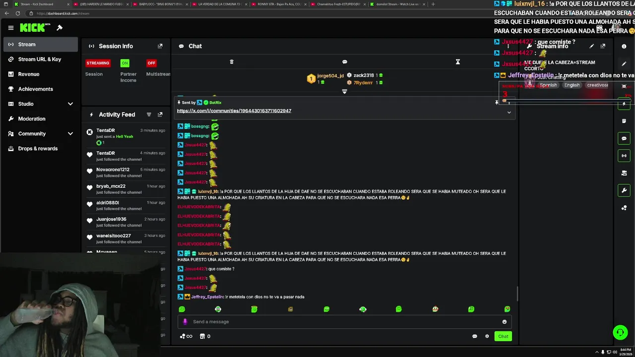635x357 pixels.
Task: Go to Stream in sidebar
Action: coord(41,45)
